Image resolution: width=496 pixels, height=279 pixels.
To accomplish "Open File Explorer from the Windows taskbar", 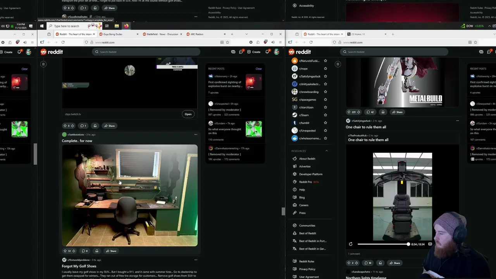I will [117, 26].
